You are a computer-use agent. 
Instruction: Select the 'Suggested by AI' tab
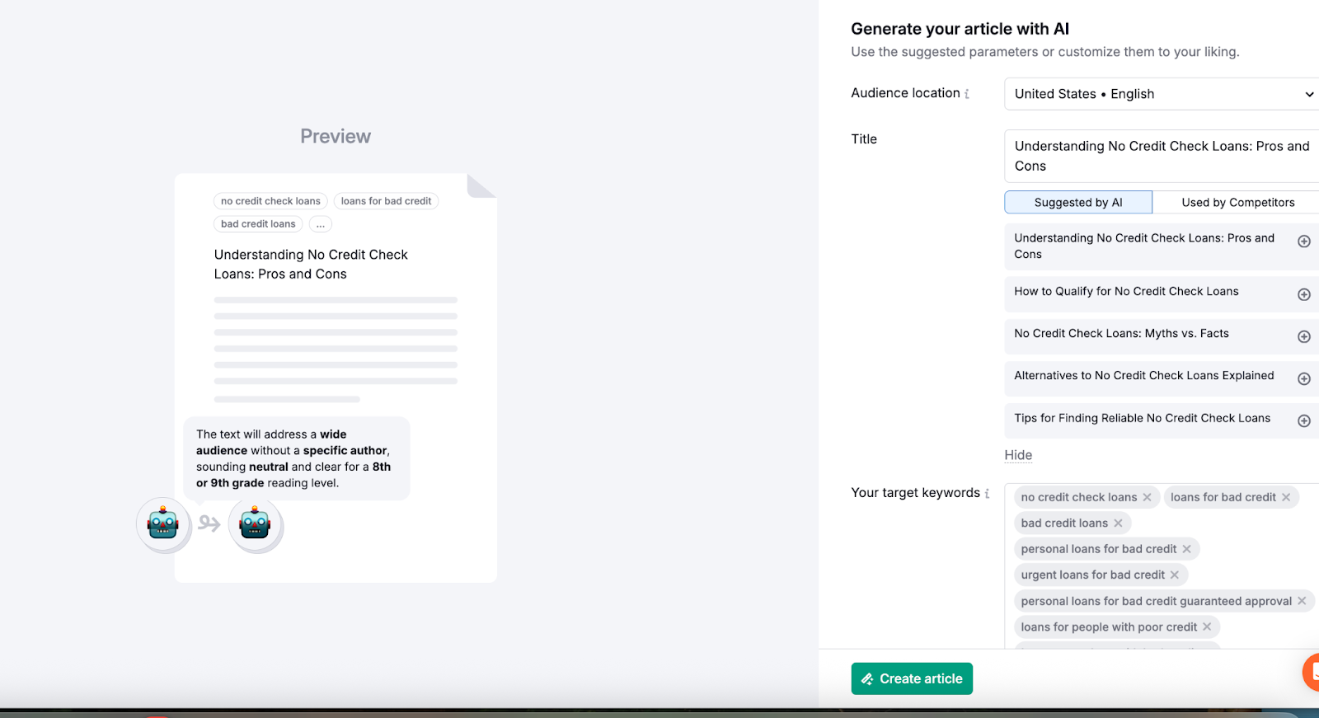[1077, 202]
